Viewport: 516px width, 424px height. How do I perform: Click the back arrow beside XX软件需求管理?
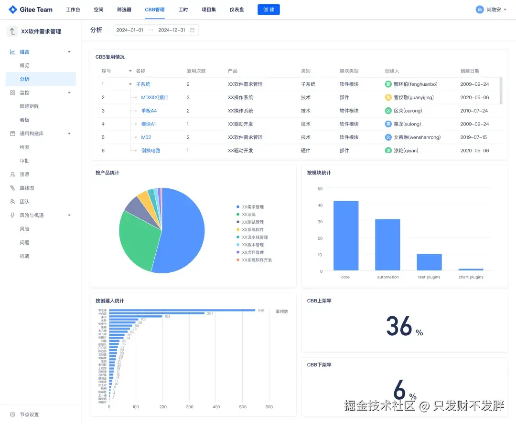pyautogui.click(x=12, y=31)
